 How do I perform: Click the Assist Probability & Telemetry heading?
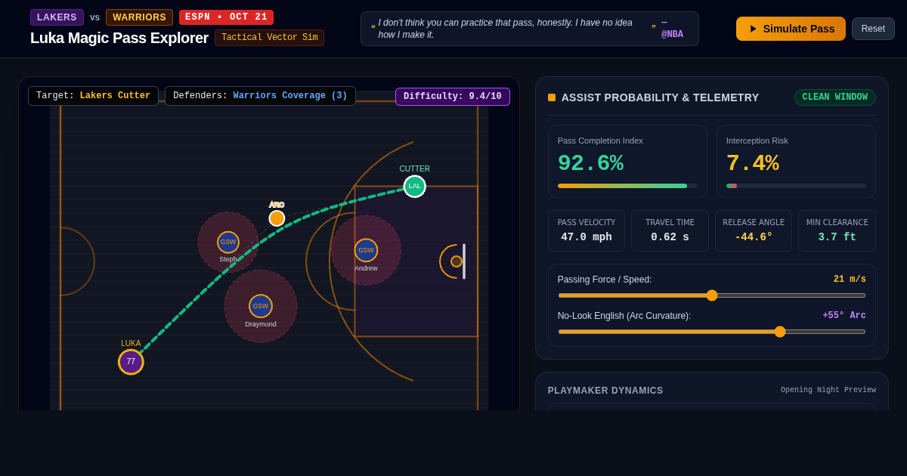[x=660, y=97]
